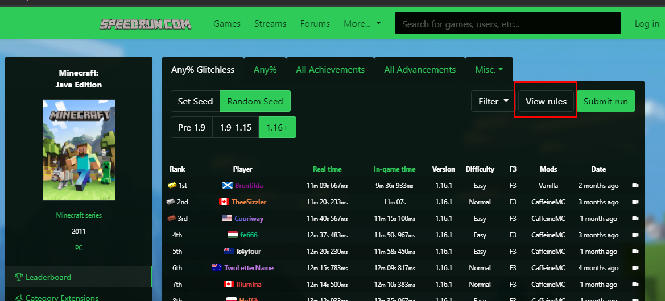Click the New Zealand flag beside k4yfour
665x301 pixels.
tap(229, 252)
